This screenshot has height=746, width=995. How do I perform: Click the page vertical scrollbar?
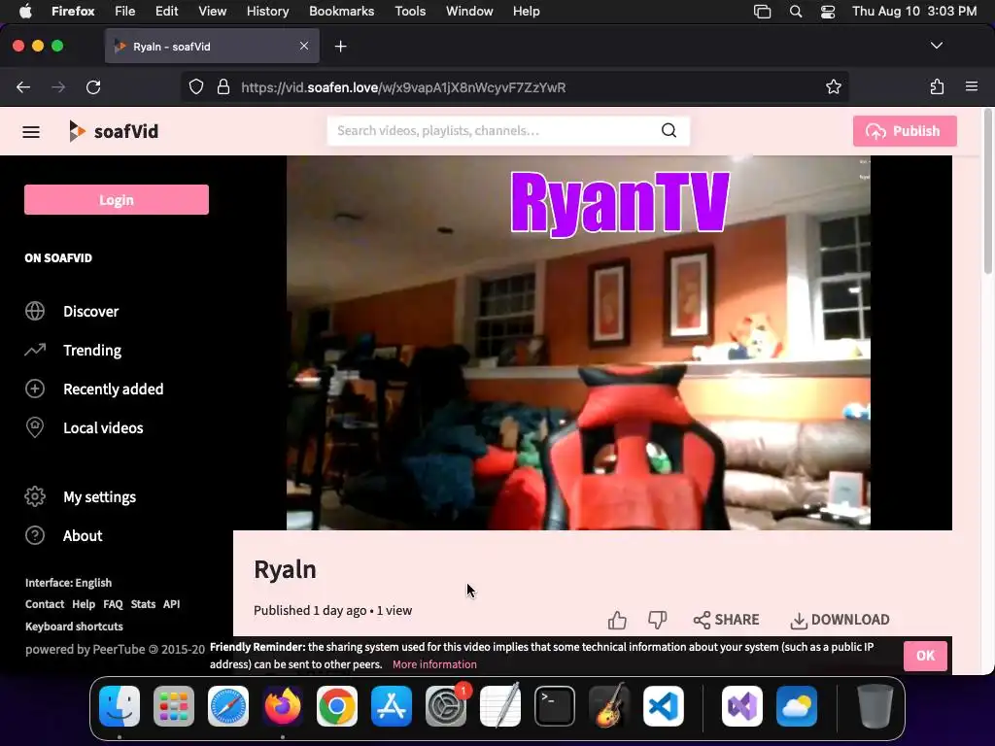coord(987,190)
